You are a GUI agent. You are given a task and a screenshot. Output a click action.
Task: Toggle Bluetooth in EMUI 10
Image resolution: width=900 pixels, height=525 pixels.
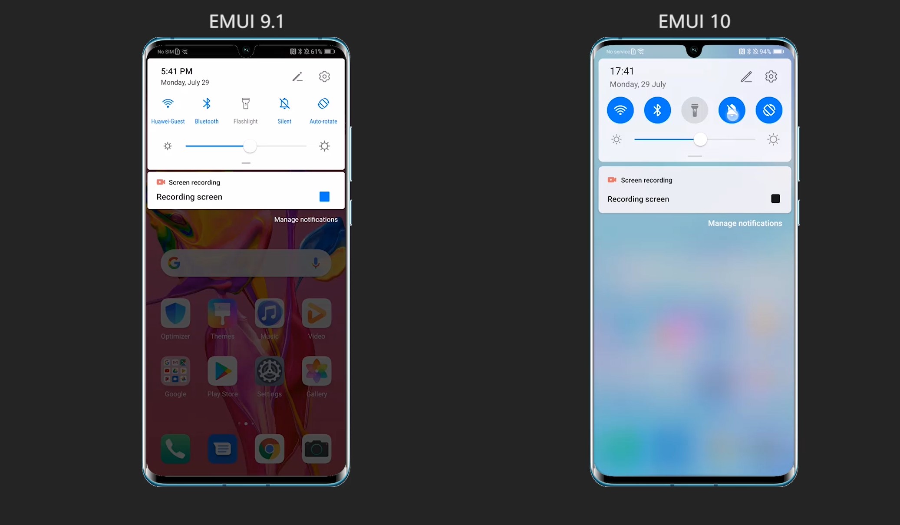pos(657,110)
